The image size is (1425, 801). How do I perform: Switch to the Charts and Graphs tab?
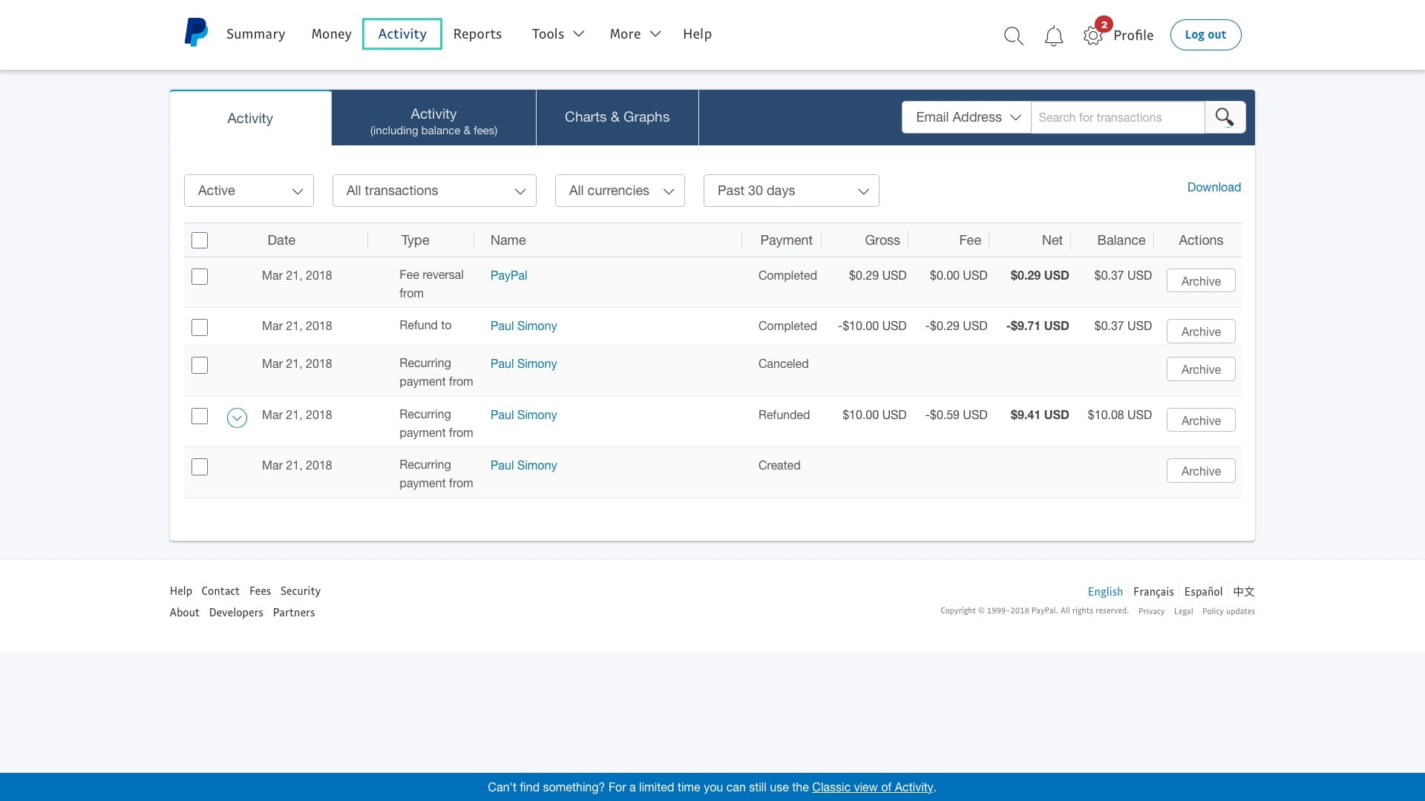tap(617, 116)
